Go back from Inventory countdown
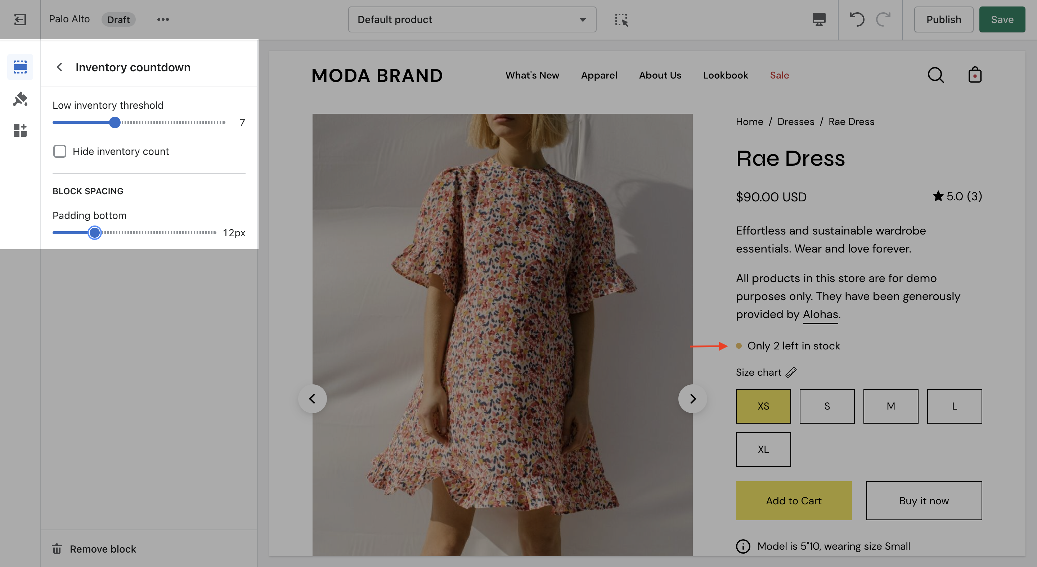This screenshot has width=1037, height=567. (x=59, y=67)
